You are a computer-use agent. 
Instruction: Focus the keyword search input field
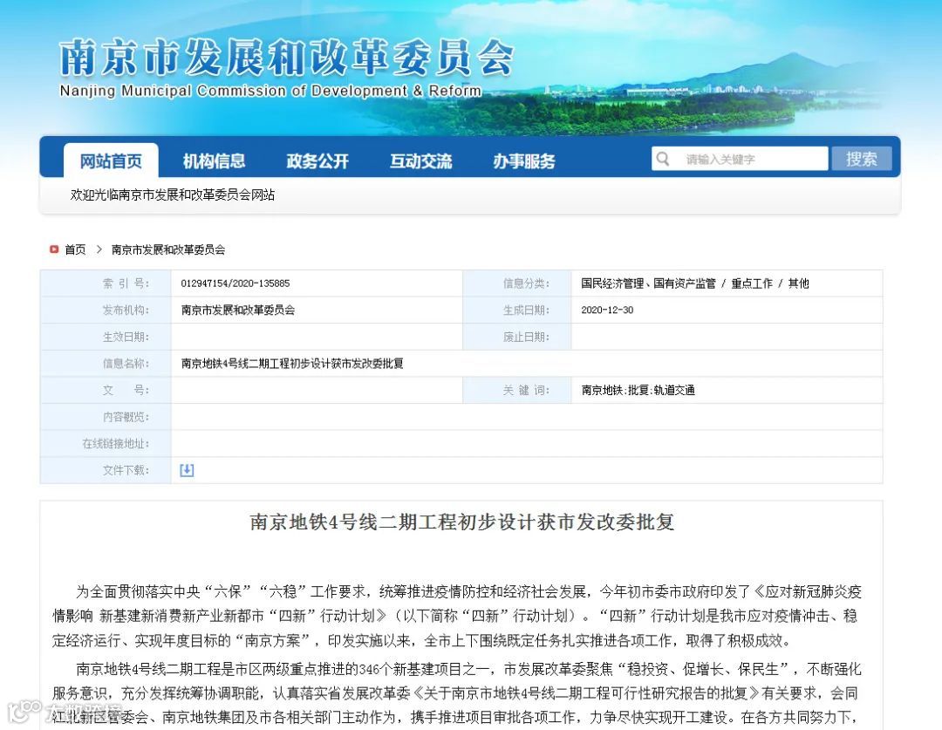[x=740, y=159]
